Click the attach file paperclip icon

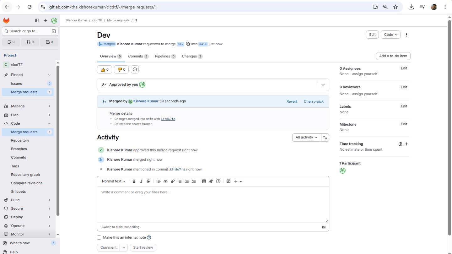[x=211, y=181]
